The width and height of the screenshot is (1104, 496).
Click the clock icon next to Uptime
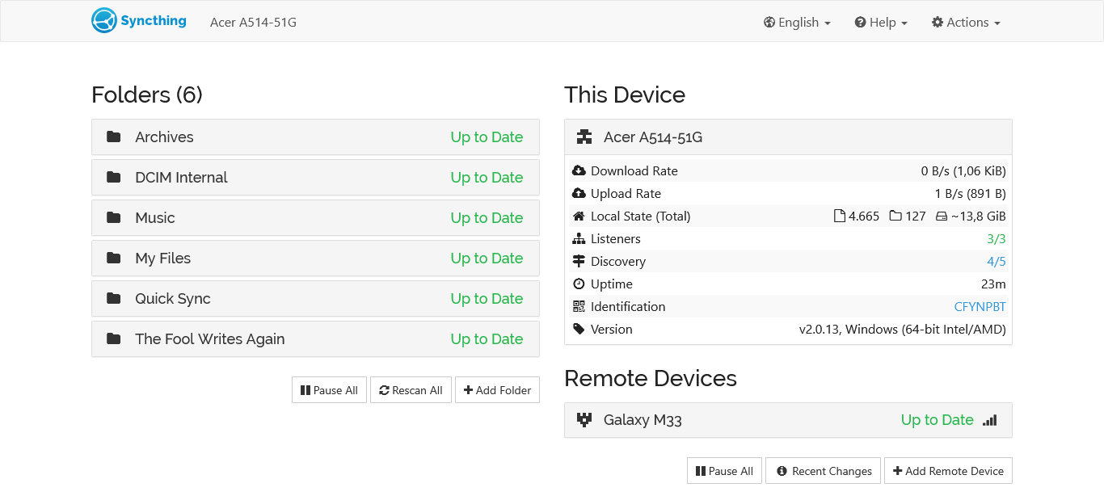click(577, 284)
